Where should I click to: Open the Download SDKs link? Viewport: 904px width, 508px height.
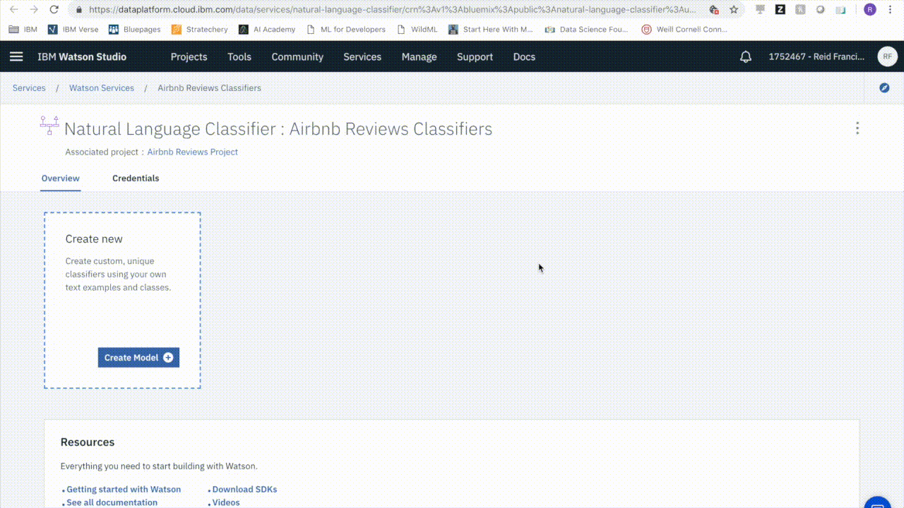click(x=244, y=489)
